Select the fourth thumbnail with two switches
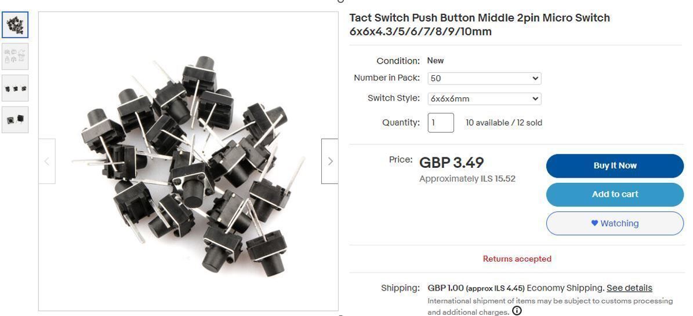This screenshot has width=693, height=316. coord(15,119)
